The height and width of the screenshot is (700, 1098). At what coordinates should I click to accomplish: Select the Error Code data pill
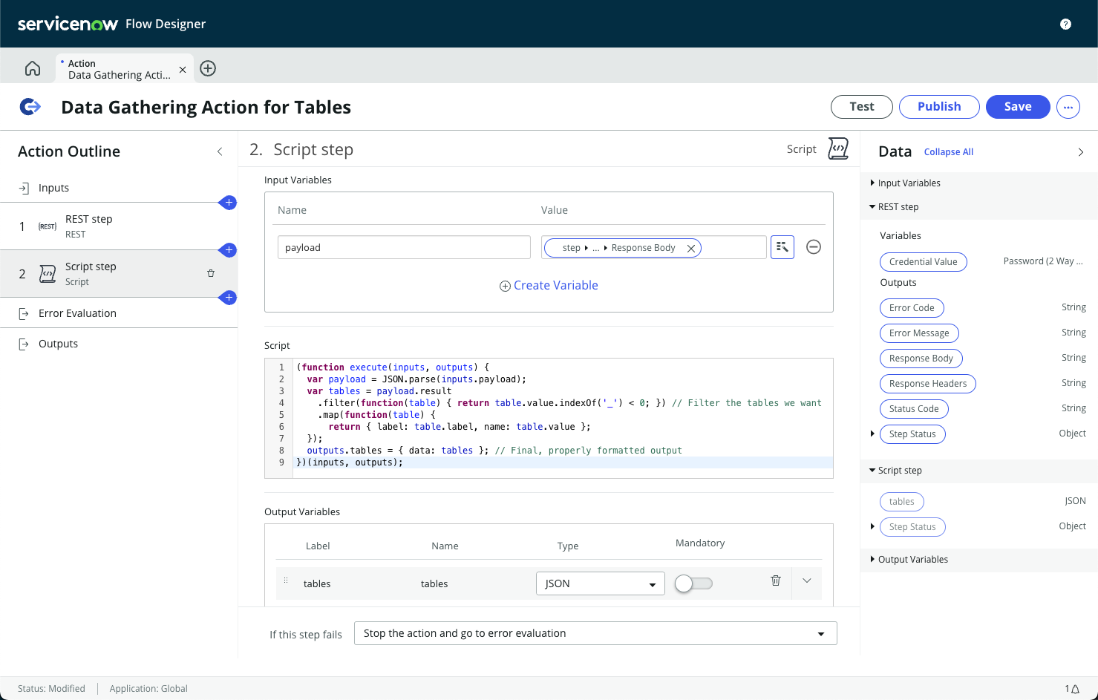tap(912, 308)
